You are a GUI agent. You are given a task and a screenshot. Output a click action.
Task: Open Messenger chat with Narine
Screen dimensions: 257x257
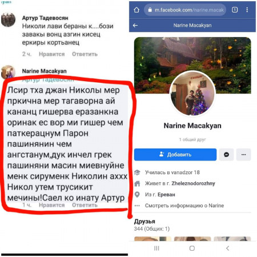(226, 155)
